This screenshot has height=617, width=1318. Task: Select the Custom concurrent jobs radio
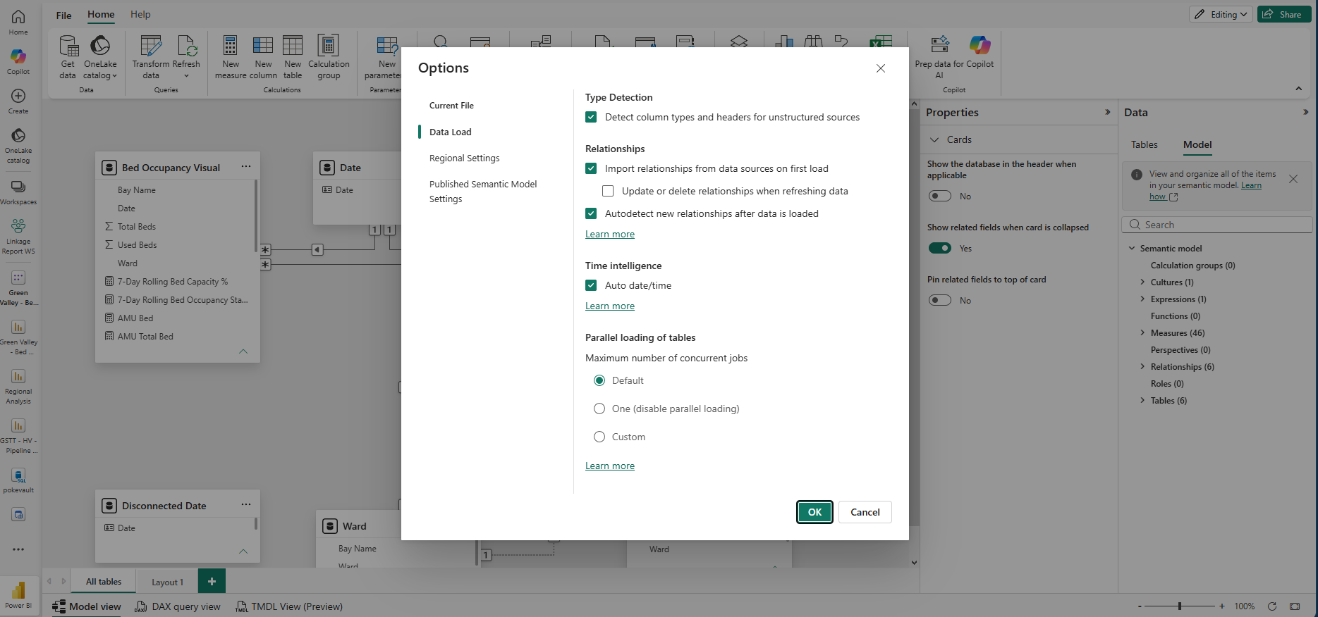(599, 437)
